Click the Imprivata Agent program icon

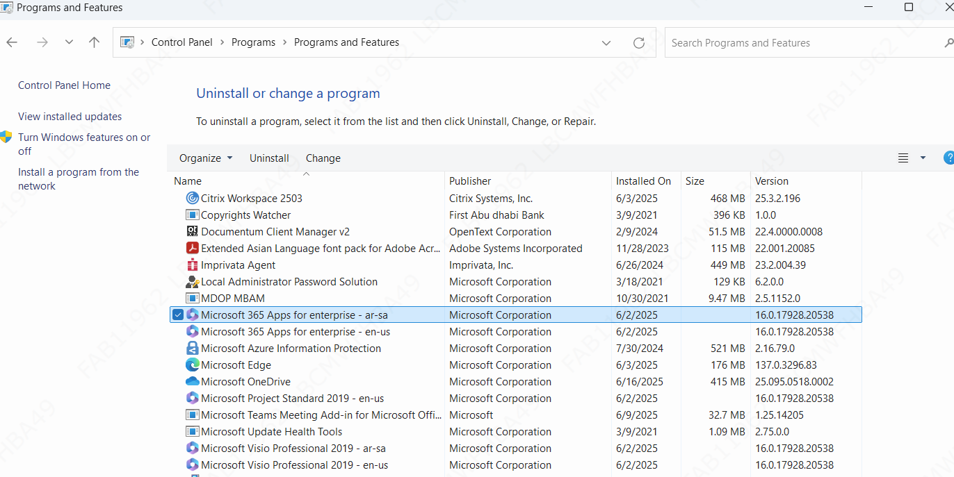click(x=193, y=265)
